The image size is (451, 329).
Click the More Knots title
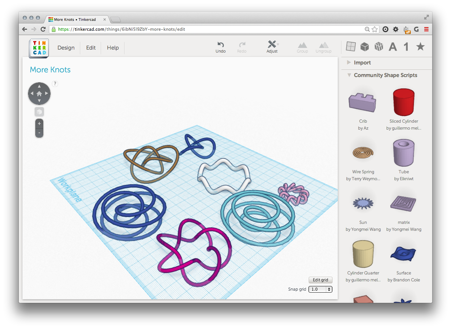coord(50,70)
